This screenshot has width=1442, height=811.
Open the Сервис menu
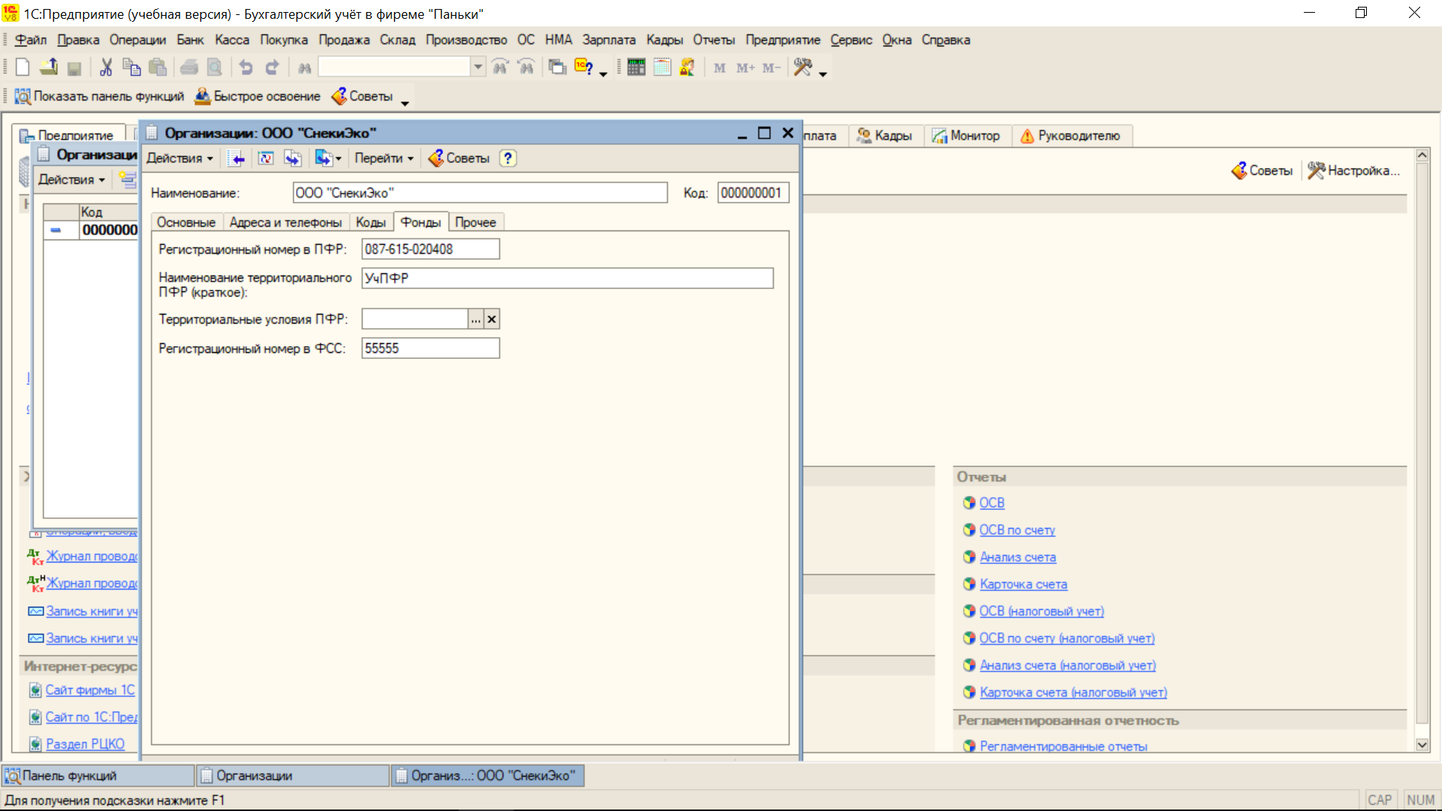(851, 40)
